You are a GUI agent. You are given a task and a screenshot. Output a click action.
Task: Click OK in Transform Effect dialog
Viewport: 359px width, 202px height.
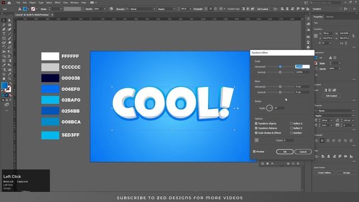click(284, 151)
